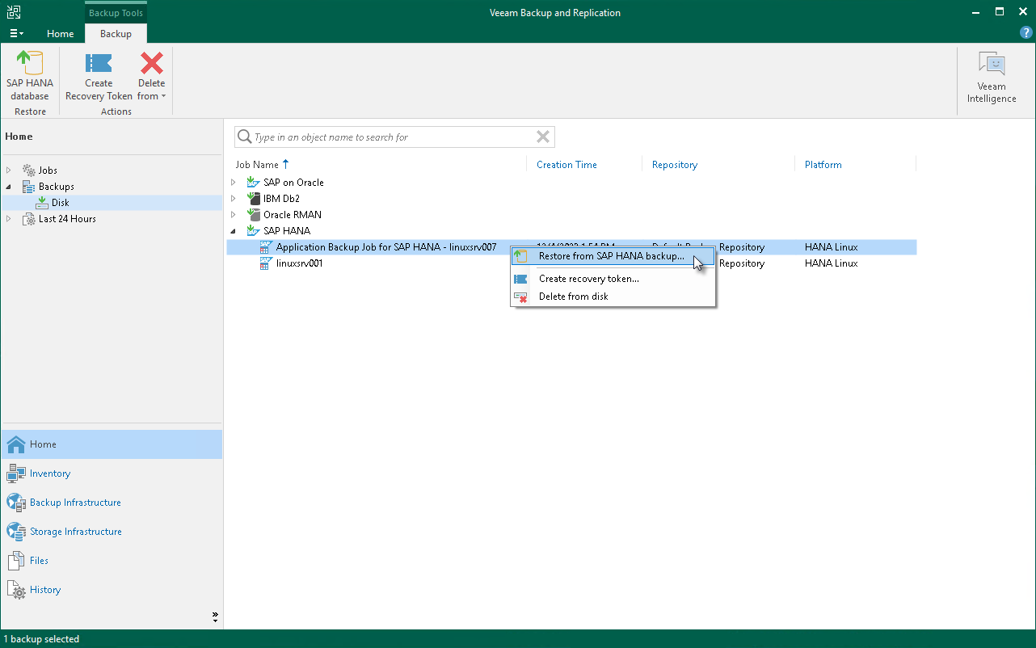Select the linuxsrv001 backup row

(571, 263)
